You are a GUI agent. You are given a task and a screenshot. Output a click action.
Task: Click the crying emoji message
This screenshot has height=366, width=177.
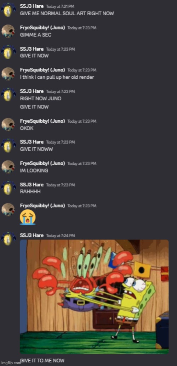click(x=28, y=217)
